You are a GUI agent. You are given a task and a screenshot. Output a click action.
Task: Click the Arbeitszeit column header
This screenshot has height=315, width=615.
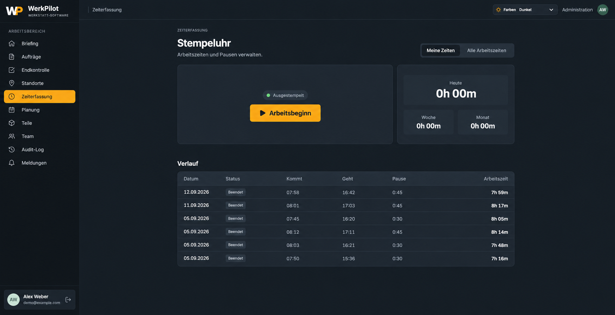[496, 179]
